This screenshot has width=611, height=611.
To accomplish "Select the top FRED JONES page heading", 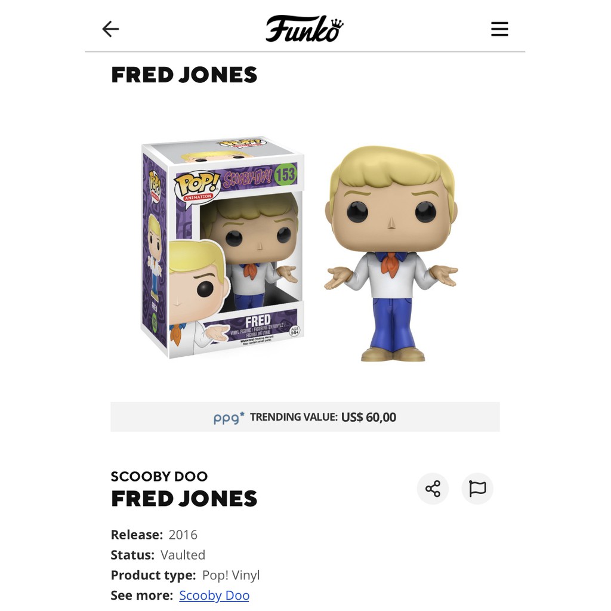I will (x=184, y=75).
